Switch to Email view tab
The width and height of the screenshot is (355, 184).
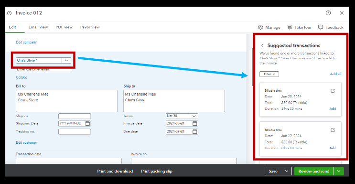[x=38, y=27]
